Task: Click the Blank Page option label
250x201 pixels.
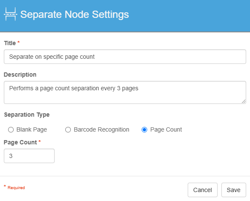Action: pos(32,130)
